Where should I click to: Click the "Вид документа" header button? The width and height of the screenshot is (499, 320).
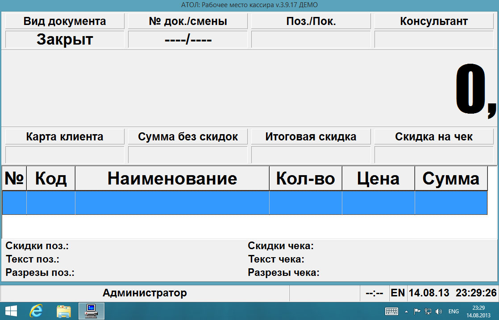click(x=65, y=21)
